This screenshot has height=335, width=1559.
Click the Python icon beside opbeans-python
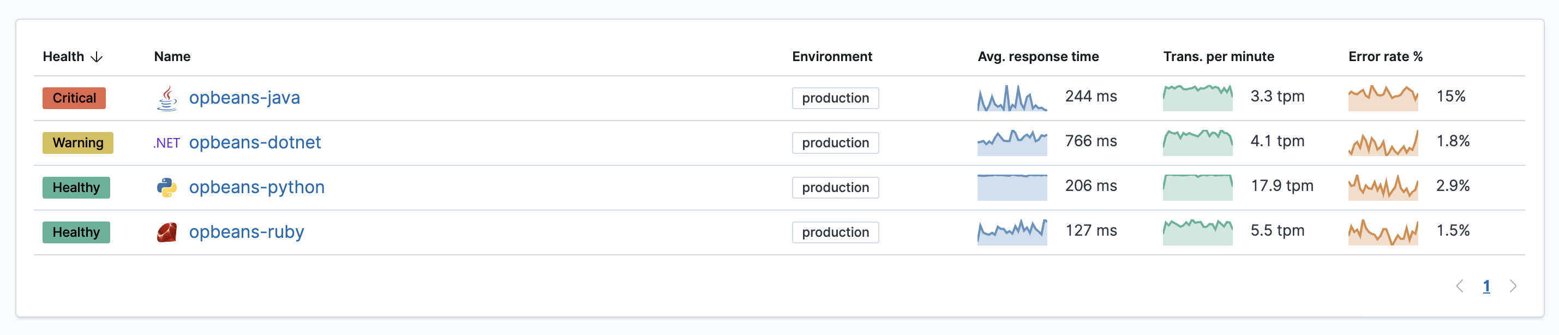167,188
